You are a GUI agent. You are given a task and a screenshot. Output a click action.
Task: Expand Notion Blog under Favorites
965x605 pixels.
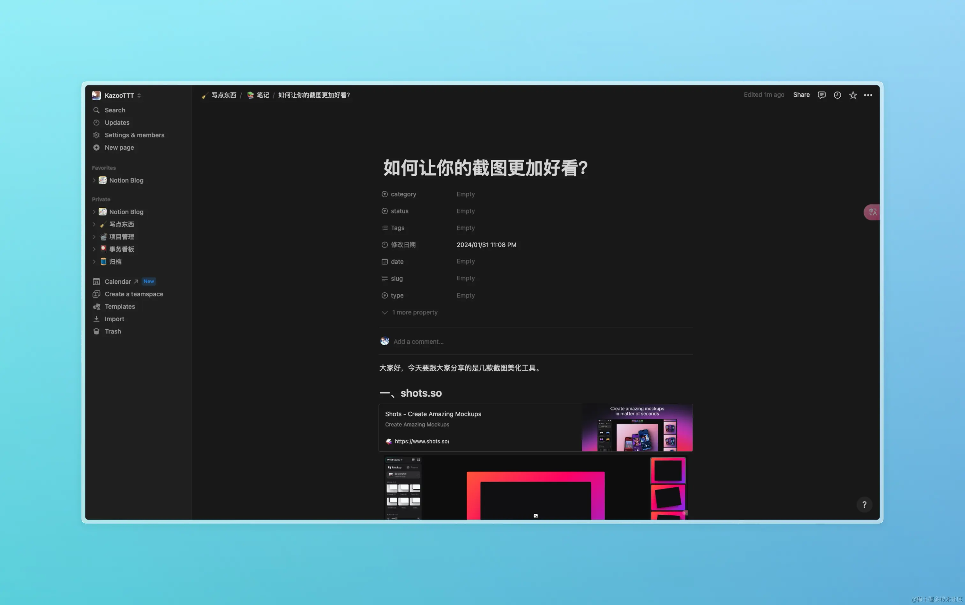pos(94,181)
